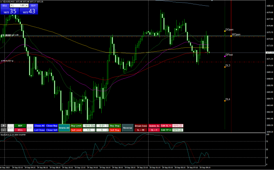This screenshot has height=170, width=274.
Task: Click the red SELL button in bottom panel
Action: 20,130
